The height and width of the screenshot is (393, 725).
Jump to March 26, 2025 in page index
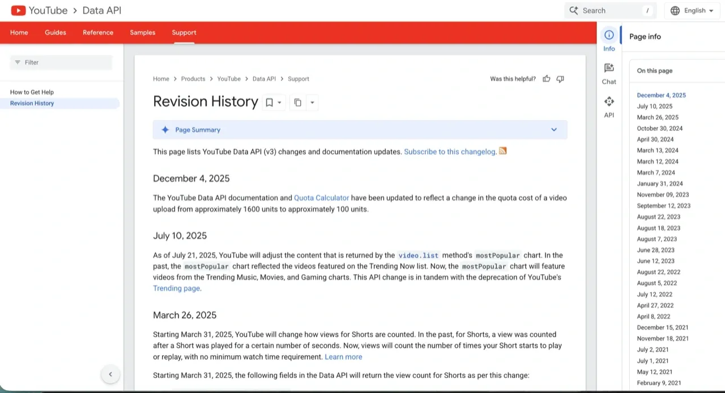coord(657,117)
